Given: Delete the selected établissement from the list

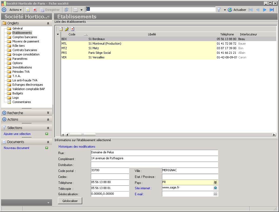Looking at the screenshot, I should [73, 29].
